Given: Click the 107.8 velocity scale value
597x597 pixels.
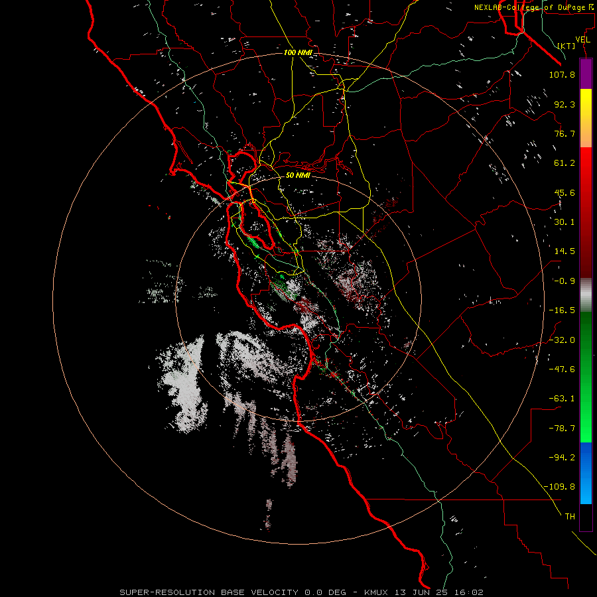Looking at the screenshot, I should (562, 74).
